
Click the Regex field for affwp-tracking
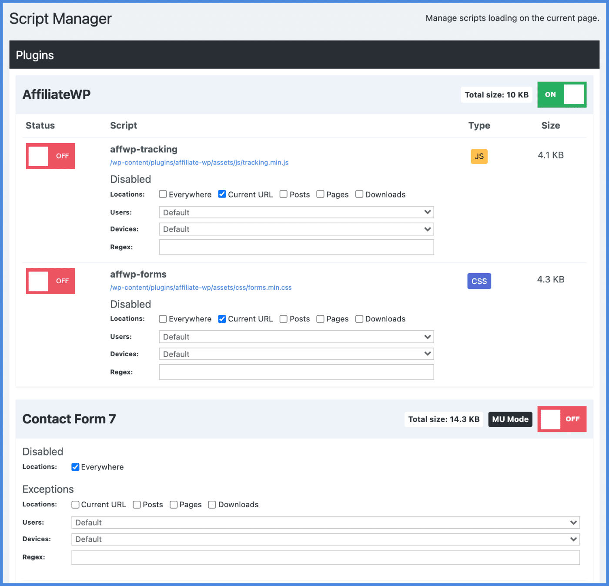296,247
